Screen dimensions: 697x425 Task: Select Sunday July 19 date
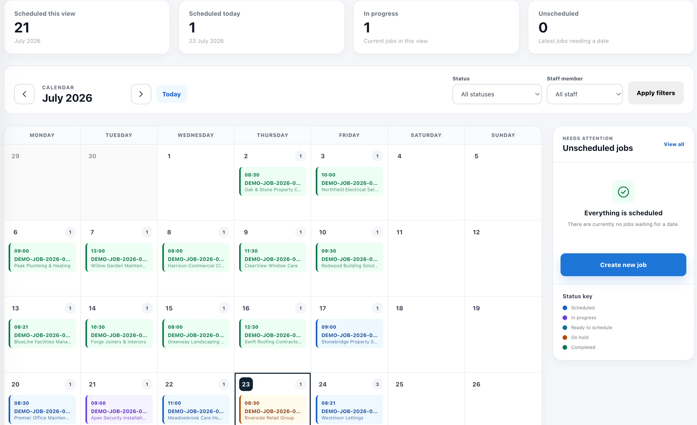click(476, 308)
